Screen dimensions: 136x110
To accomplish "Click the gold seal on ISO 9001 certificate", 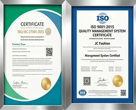I will tap(118, 81).
